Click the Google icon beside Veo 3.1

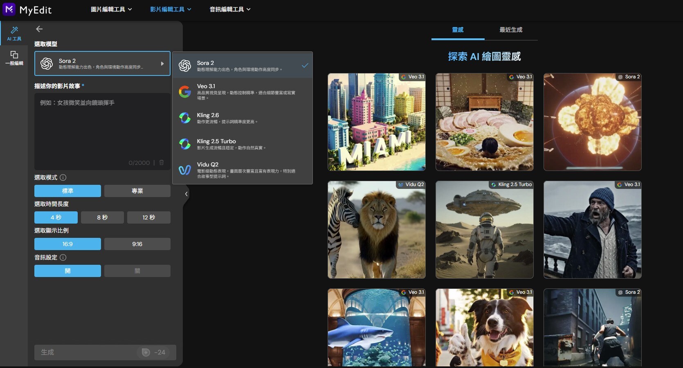click(x=185, y=92)
